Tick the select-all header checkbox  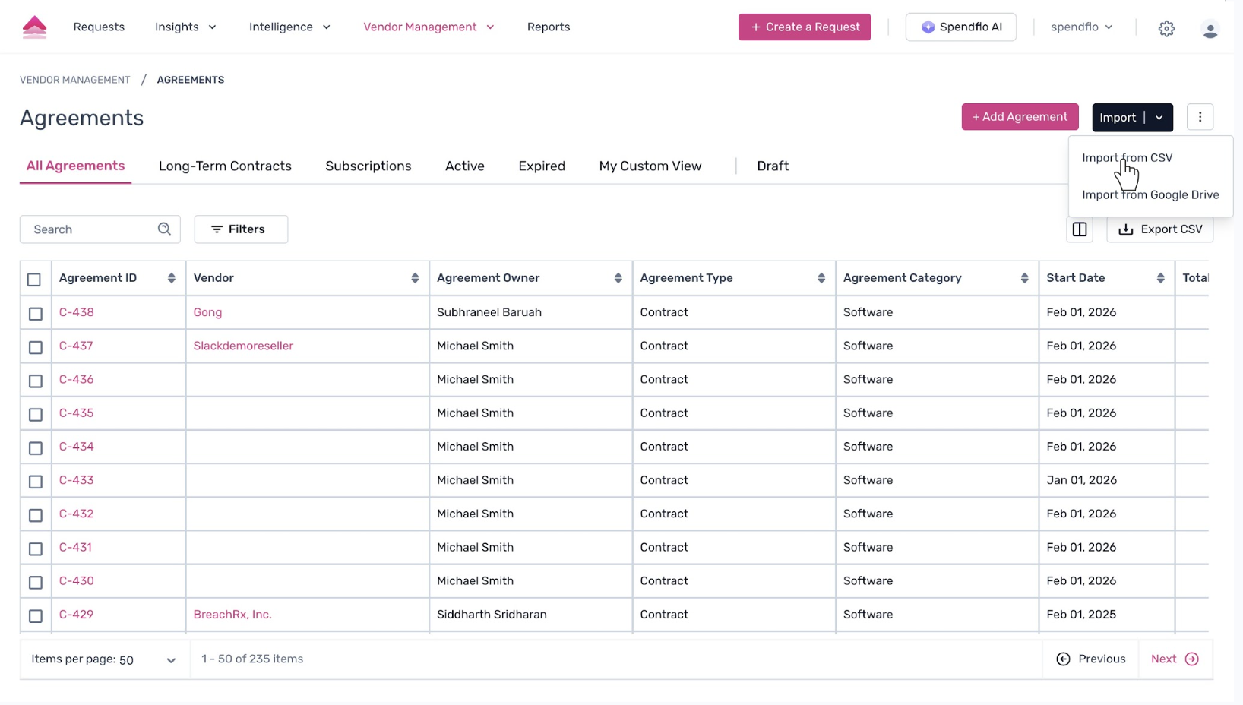[34, 280]
